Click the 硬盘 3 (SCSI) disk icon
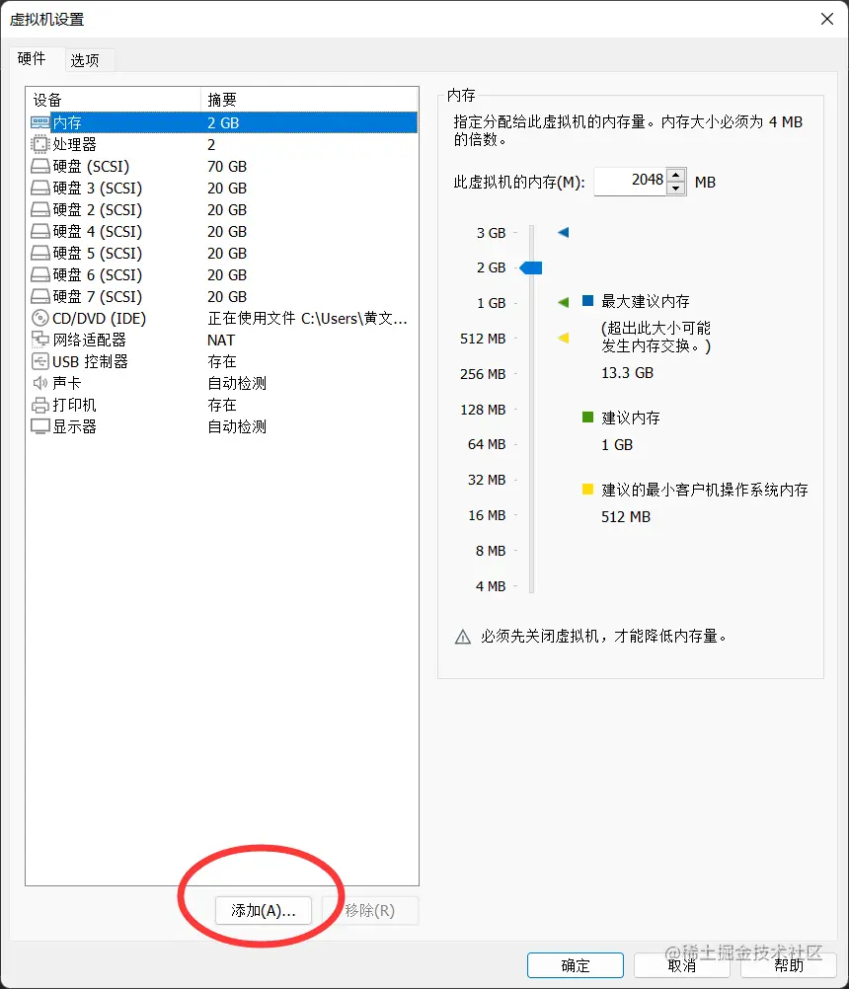 click(40, 188)
